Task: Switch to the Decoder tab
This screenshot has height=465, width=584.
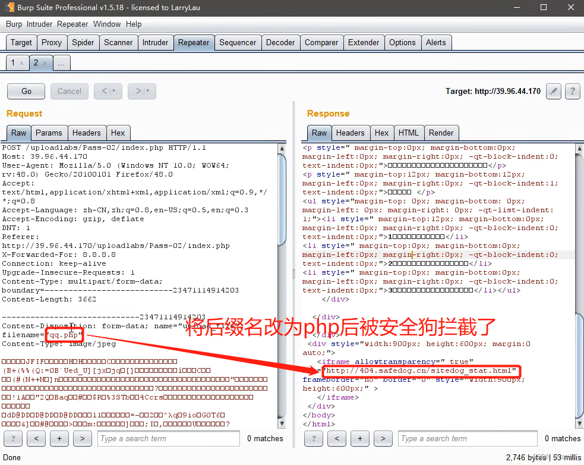Action: (x=280, y=42)
